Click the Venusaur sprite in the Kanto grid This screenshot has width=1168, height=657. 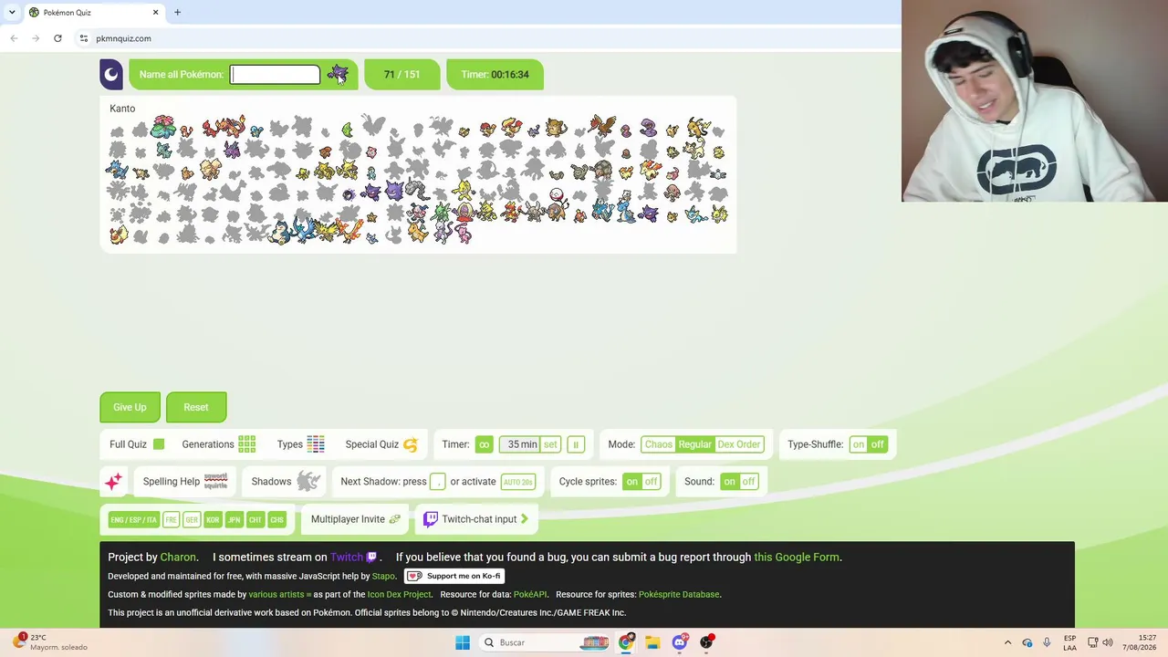[163, 126]
